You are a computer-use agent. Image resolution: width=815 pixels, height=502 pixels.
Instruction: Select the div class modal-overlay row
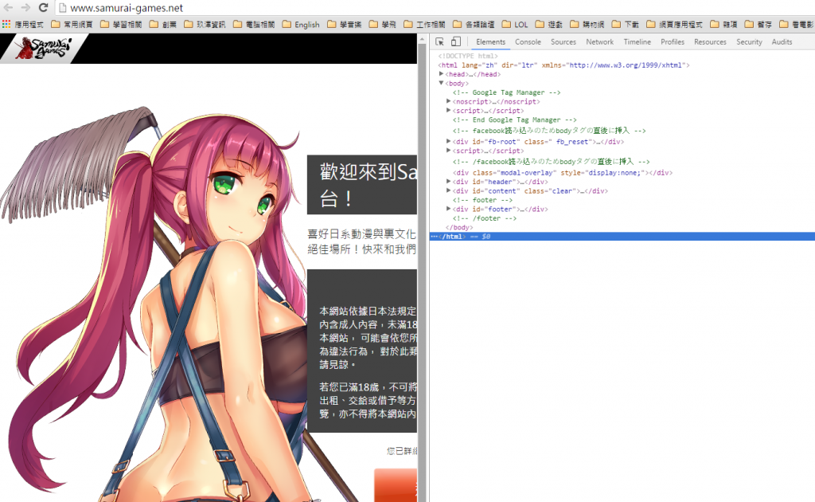[x=563, y=173]
